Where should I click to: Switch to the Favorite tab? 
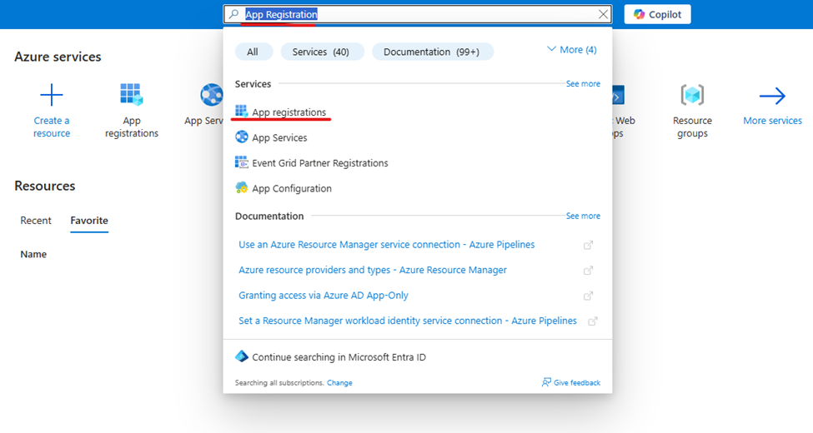89,221
